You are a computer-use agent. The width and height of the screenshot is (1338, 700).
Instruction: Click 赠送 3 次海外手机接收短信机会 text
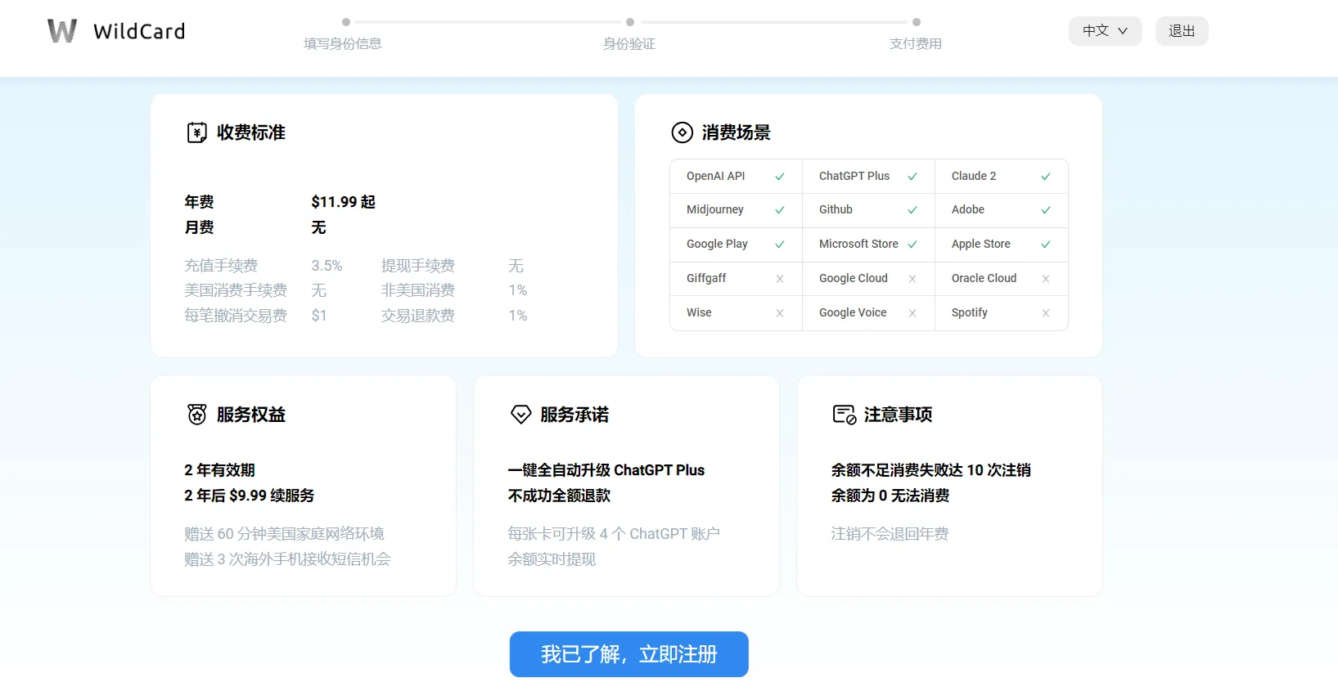287,559
